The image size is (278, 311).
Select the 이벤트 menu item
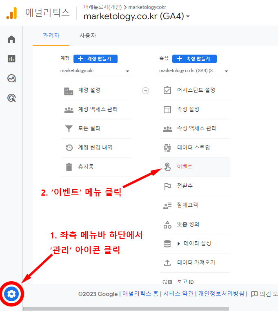(195, 167)
